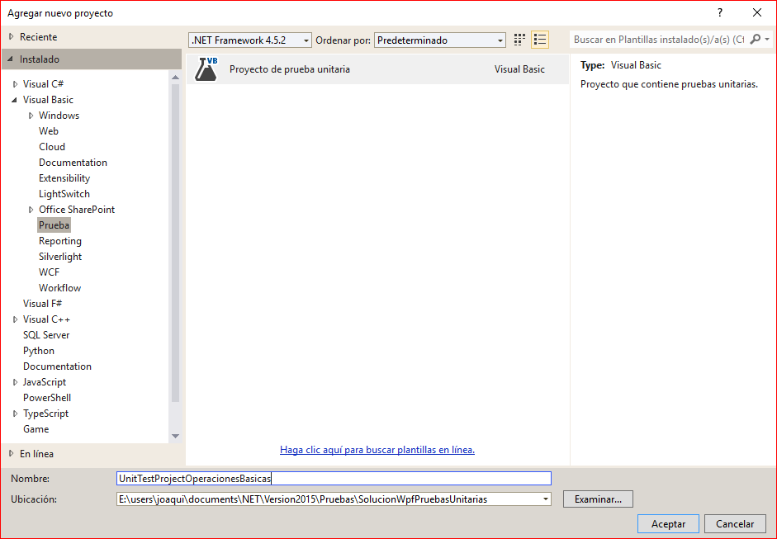Select the Visual F# category
The height and width of the screenshot is (539, 777).
[43, 303]
